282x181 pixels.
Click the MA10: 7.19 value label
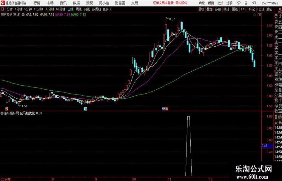(47, 15)
